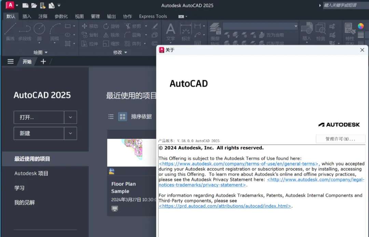Click 置为当前 (Make Current) layer tool
This screenshot has width=369, height=237.
pos(271,35)
